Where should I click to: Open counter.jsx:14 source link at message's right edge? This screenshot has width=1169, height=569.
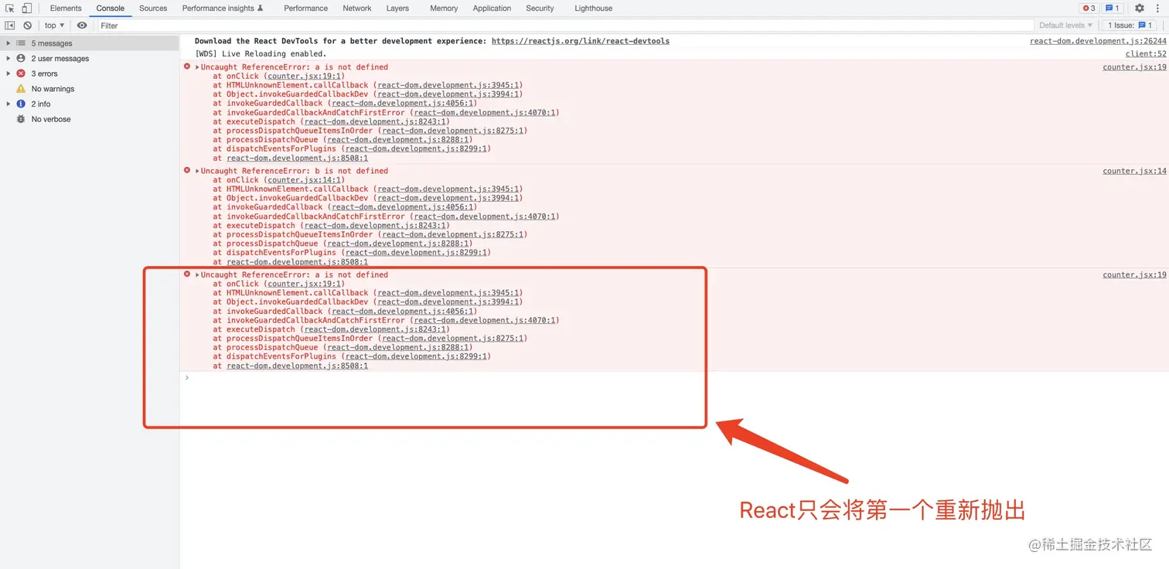1134,171
